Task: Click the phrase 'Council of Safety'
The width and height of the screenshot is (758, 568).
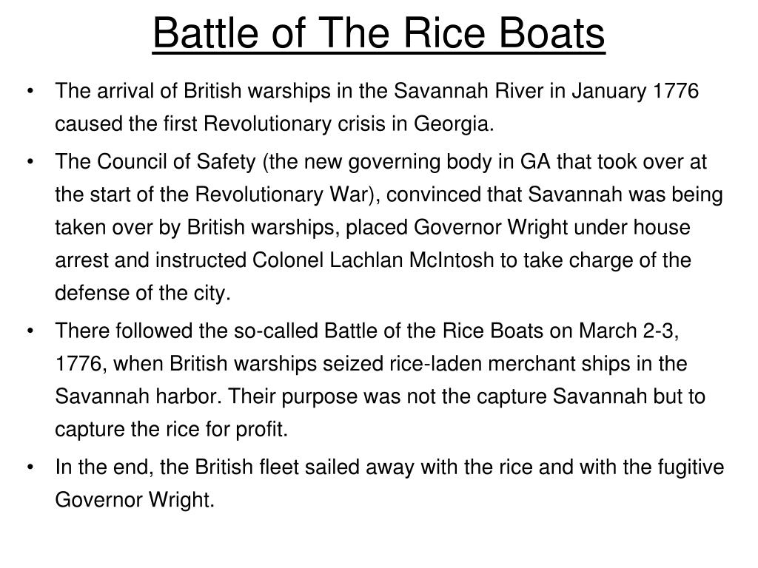Action: [x=176, y=162]
